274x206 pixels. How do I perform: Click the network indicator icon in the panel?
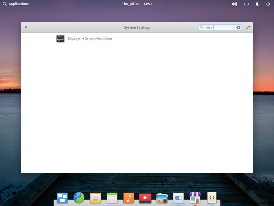(x=246, y=4)
